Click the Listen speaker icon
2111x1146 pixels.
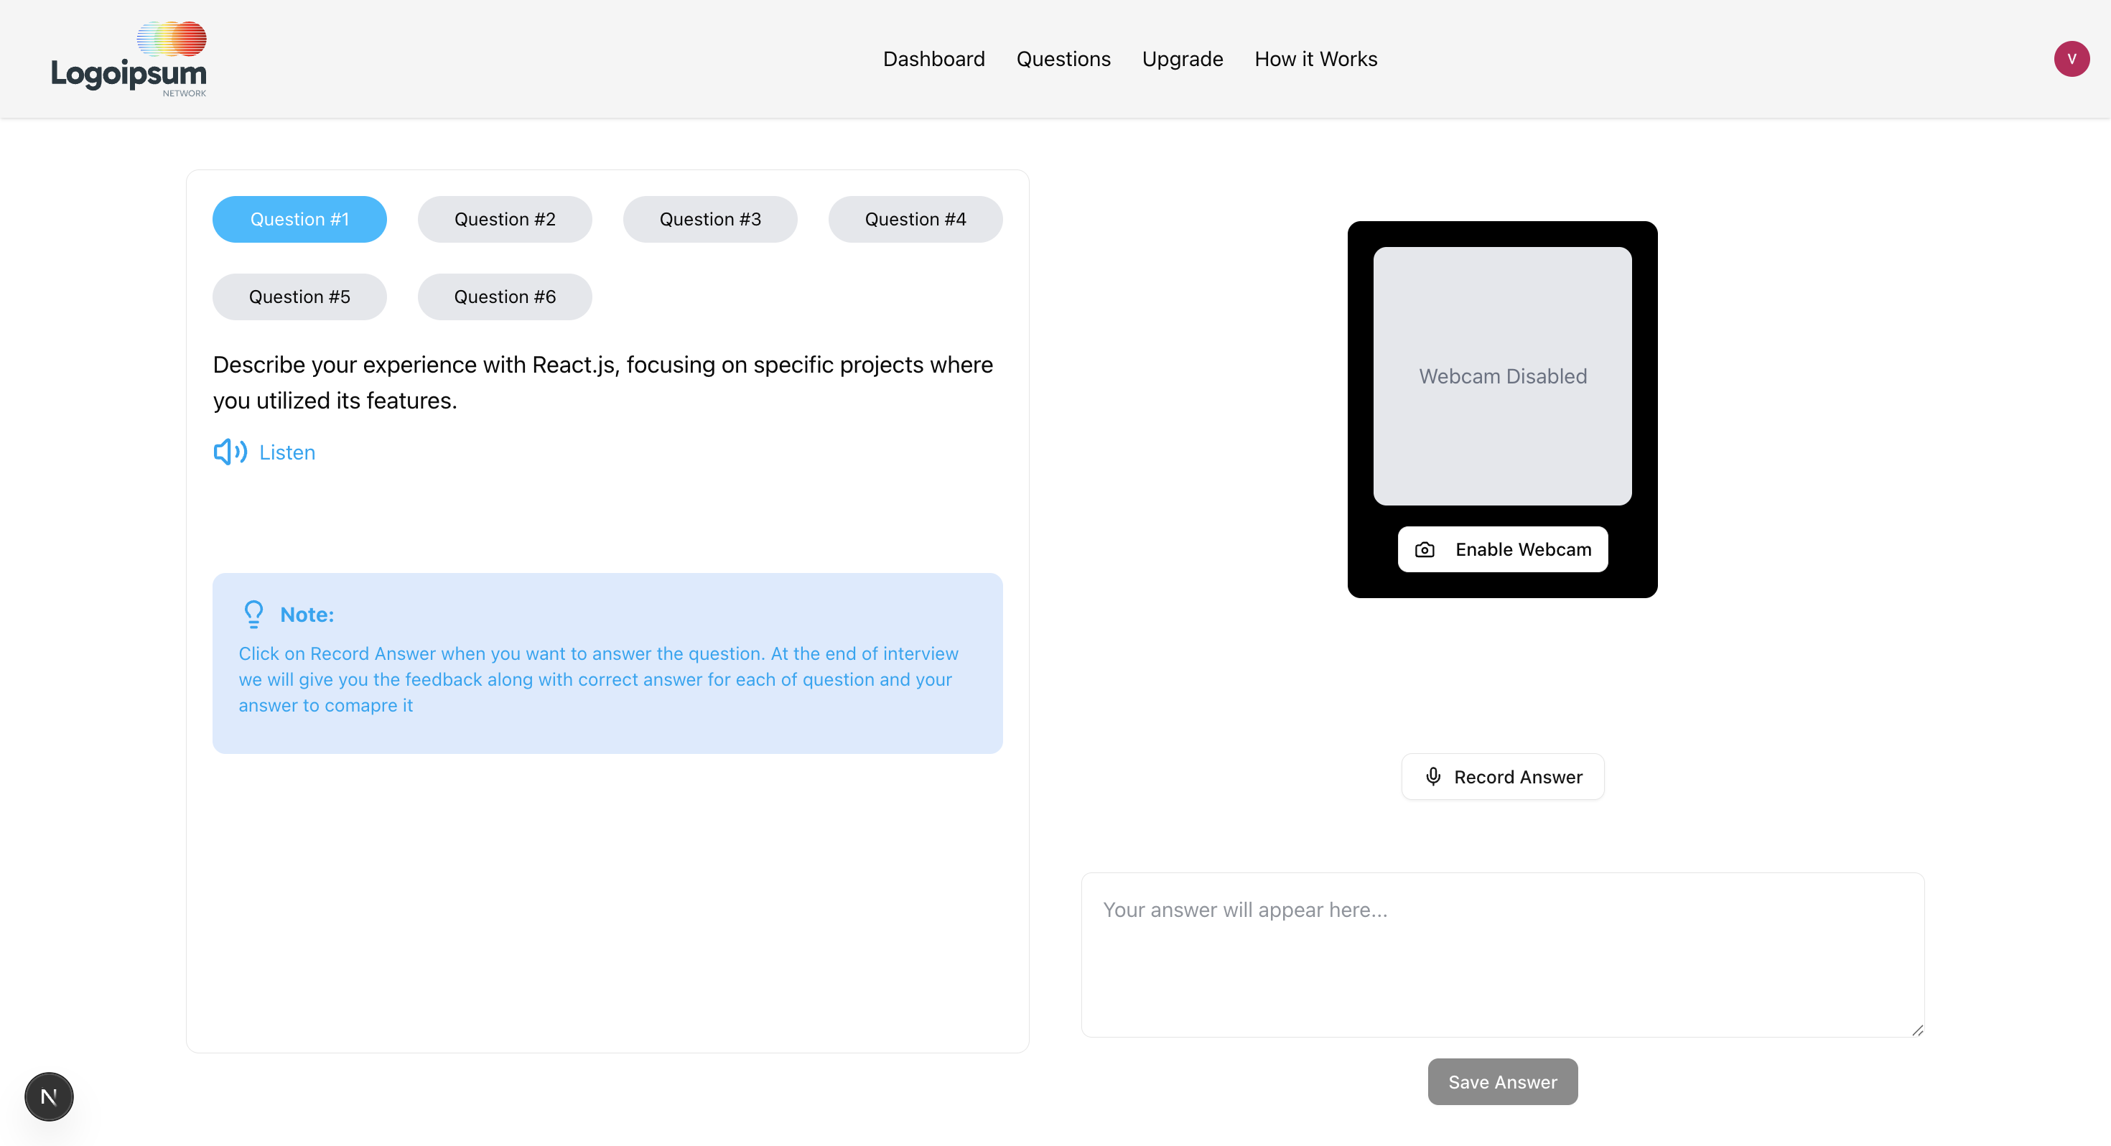click(230, 452)
